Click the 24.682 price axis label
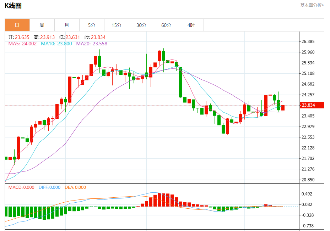Image resolution: width=330 pixels, height=231 pixels. coord(308,84)
